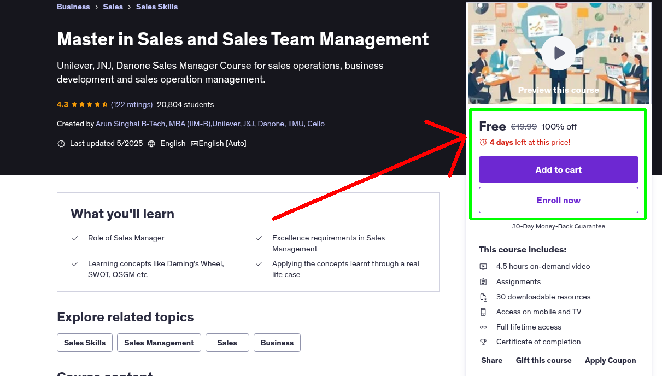Image resolution: width=662 pixels, height=376 pixels.
Task: Click the certificate trophy icon
Action: [483, 342]
